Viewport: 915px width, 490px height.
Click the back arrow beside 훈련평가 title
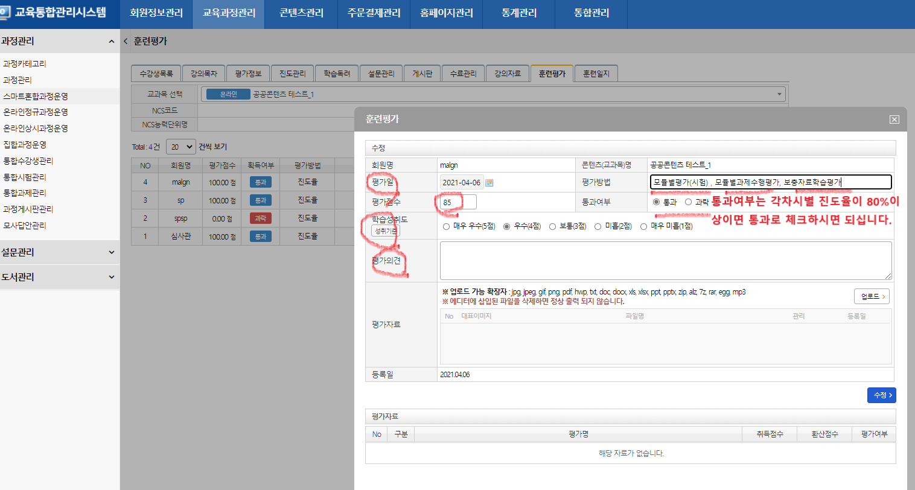click(x=126, y=41)
